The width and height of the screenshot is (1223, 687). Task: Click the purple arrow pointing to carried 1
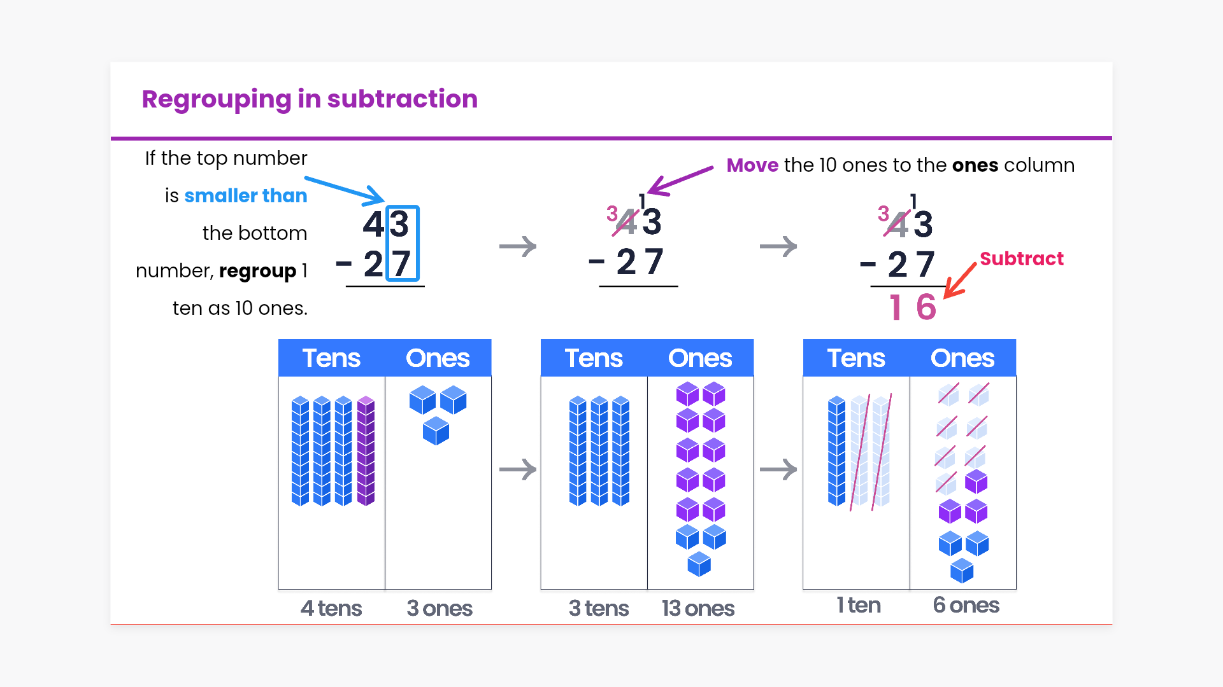[680, 180]
